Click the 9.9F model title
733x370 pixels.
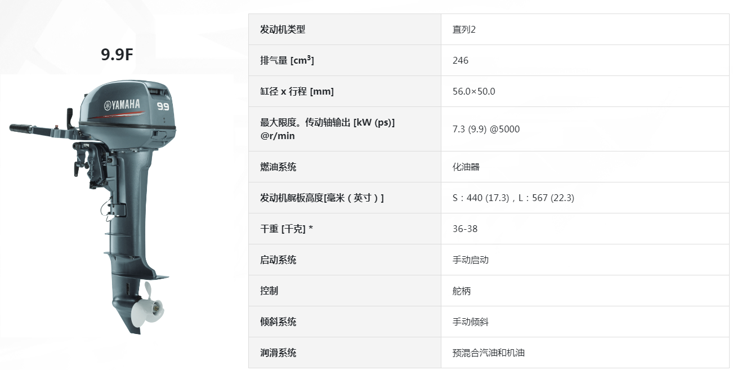117,55
